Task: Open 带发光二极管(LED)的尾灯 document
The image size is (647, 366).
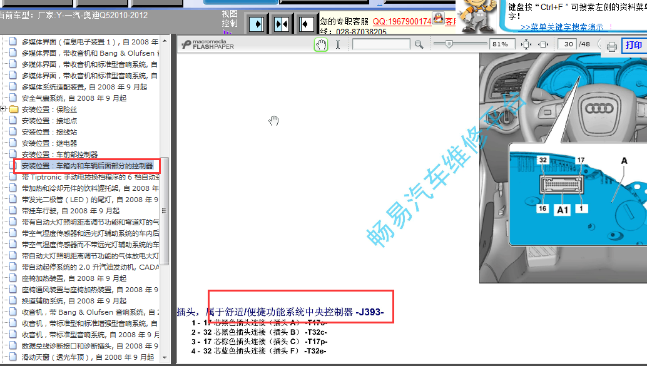Action: click(x=90, y=200)
